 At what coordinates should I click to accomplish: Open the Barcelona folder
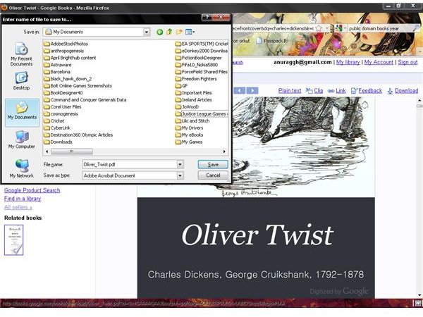[x=57, y=72]
